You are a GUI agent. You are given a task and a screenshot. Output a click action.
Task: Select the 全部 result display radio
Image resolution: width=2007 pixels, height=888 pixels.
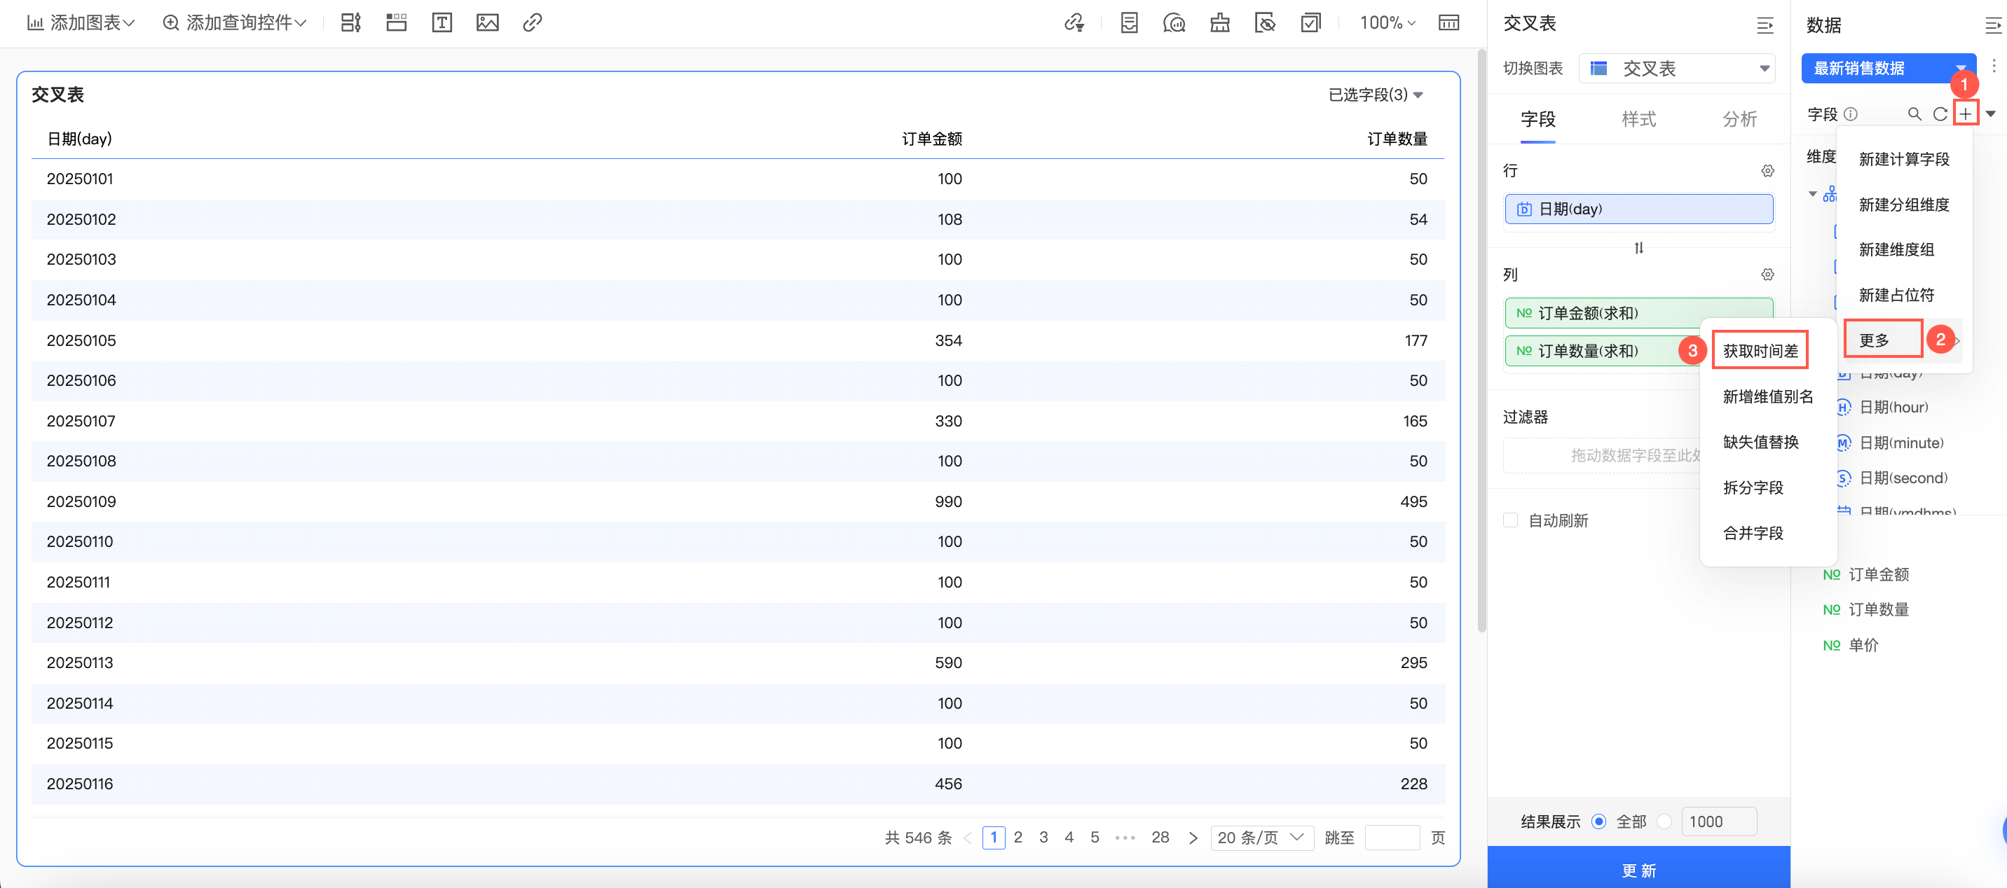pyautogui.click(x=1598, y=821)
